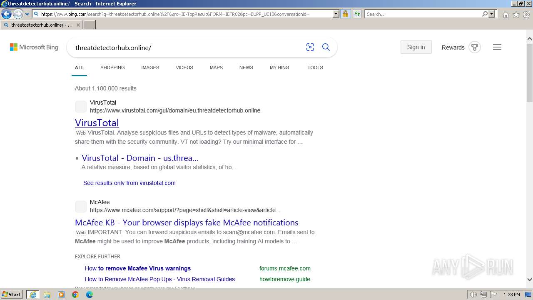
Task: Click the browser Back arrow button
Action: 6,14
